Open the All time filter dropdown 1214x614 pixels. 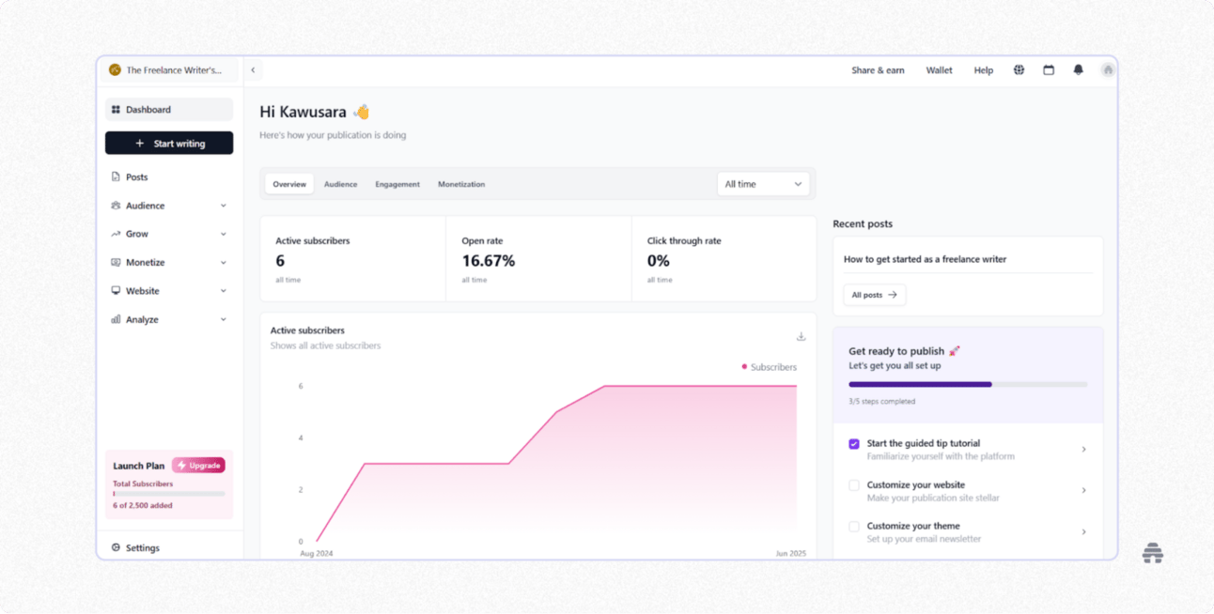point(763,184)
